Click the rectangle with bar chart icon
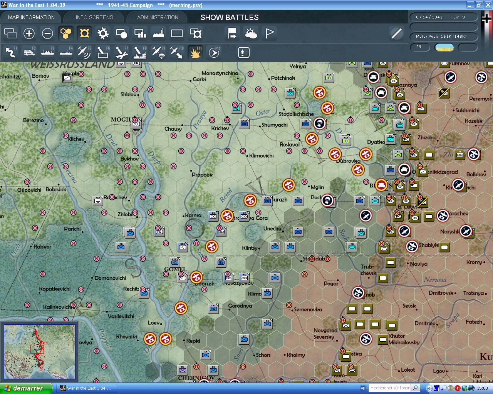Screen dimensions: 493x394 tap(140, 33)
